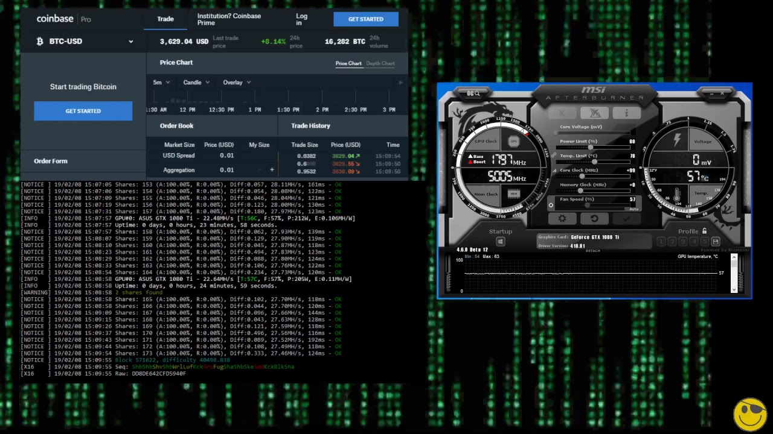
Task: Adjust the Core Clock slider handle
Action: point(582,177)
